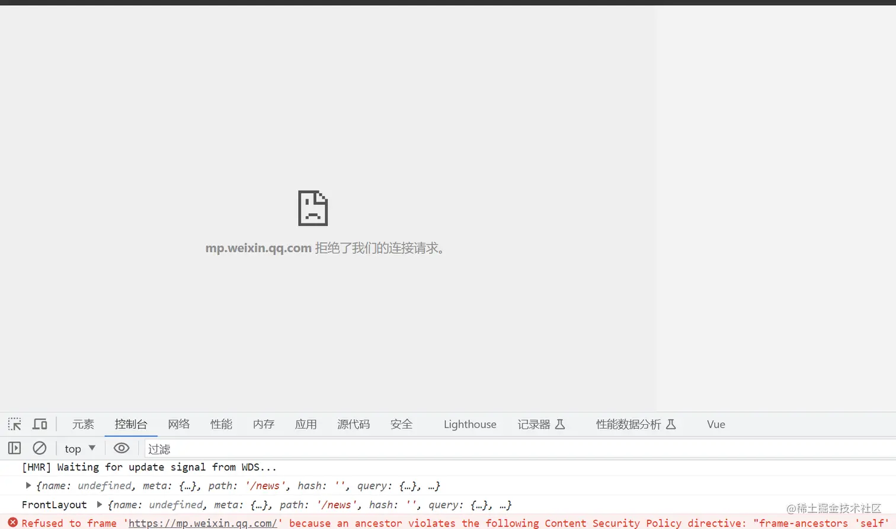Open the 记录器 tab
This screenshot has height=529, width=896.
[x=541, y=424]
